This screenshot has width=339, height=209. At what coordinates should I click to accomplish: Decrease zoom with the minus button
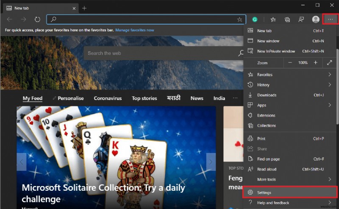tap(290, 63)
